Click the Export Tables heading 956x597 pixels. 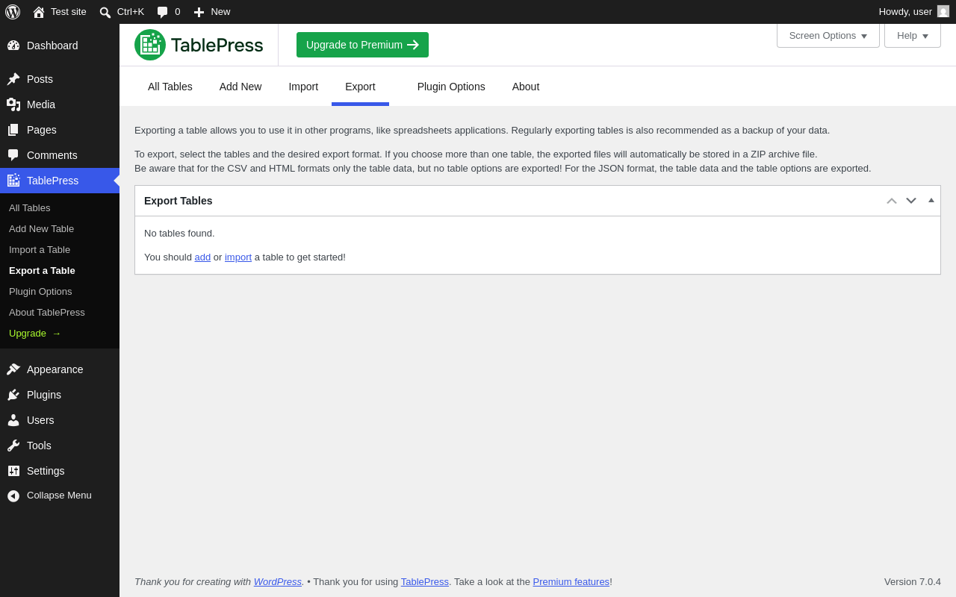tap(179, 201)
